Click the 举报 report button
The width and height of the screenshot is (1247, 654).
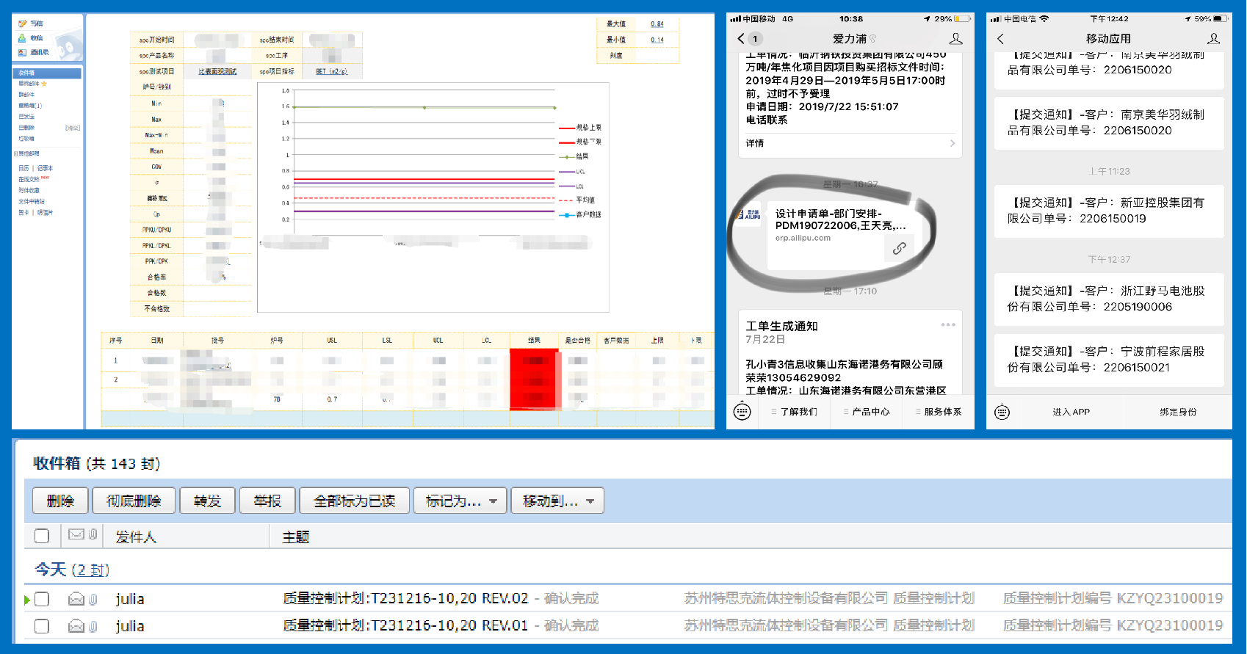point(267,501)
